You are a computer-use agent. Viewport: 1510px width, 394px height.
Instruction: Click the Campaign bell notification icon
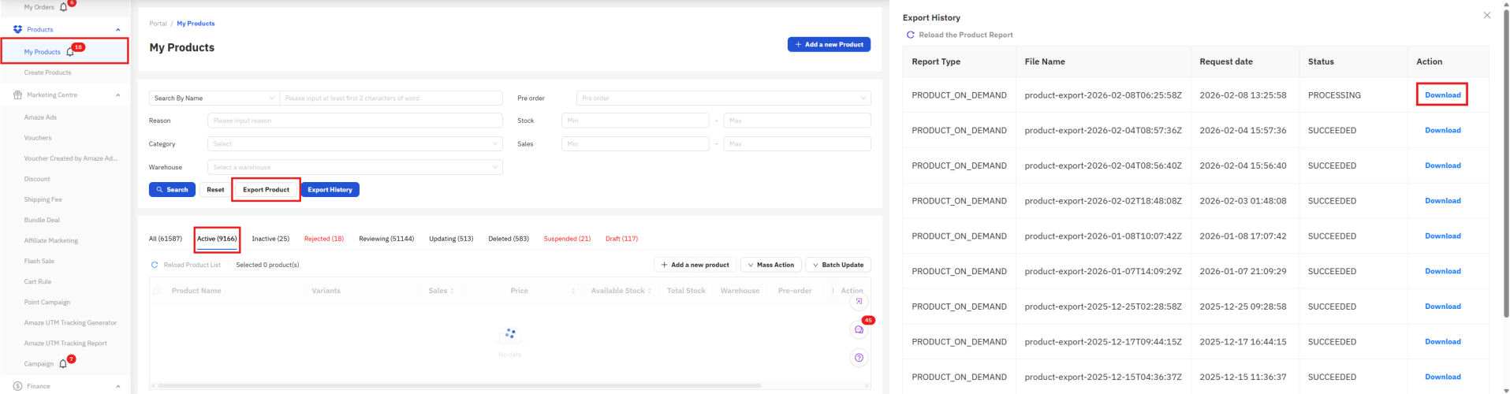click(63, 364)
